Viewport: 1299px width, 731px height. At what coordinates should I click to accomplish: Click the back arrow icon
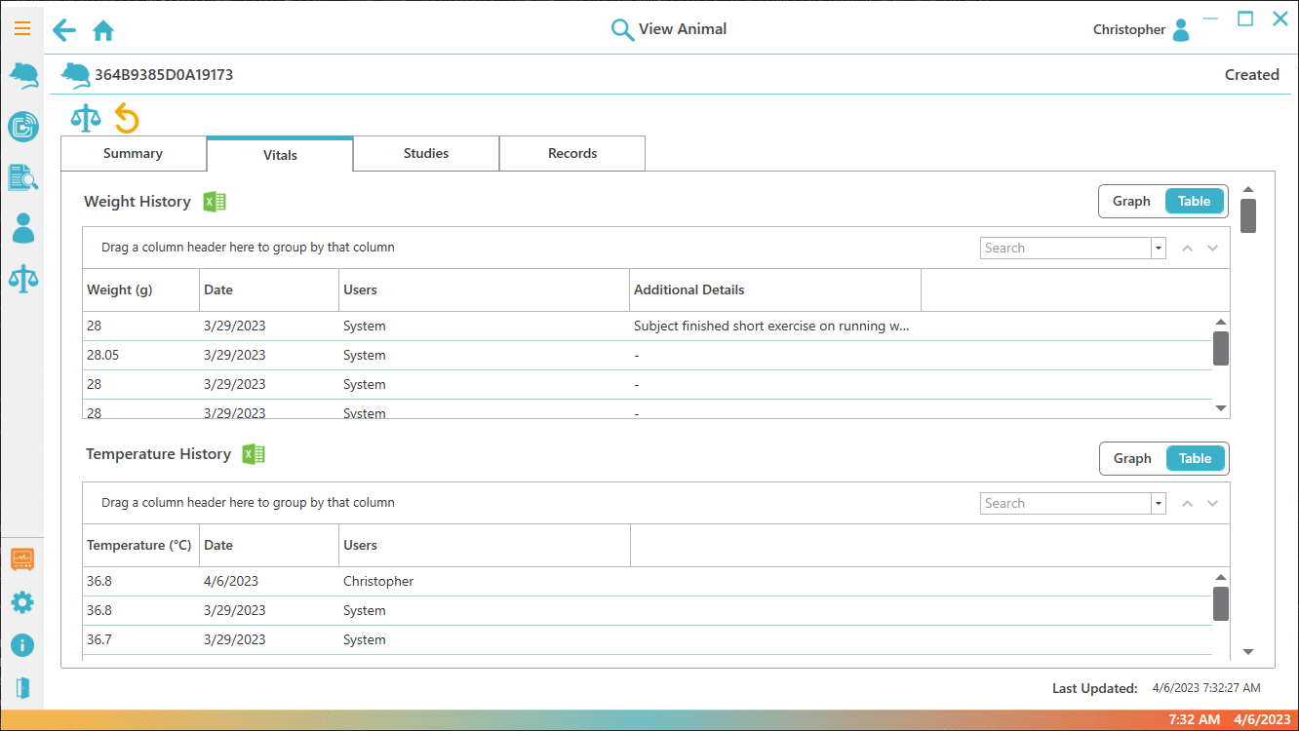[64, 30]
